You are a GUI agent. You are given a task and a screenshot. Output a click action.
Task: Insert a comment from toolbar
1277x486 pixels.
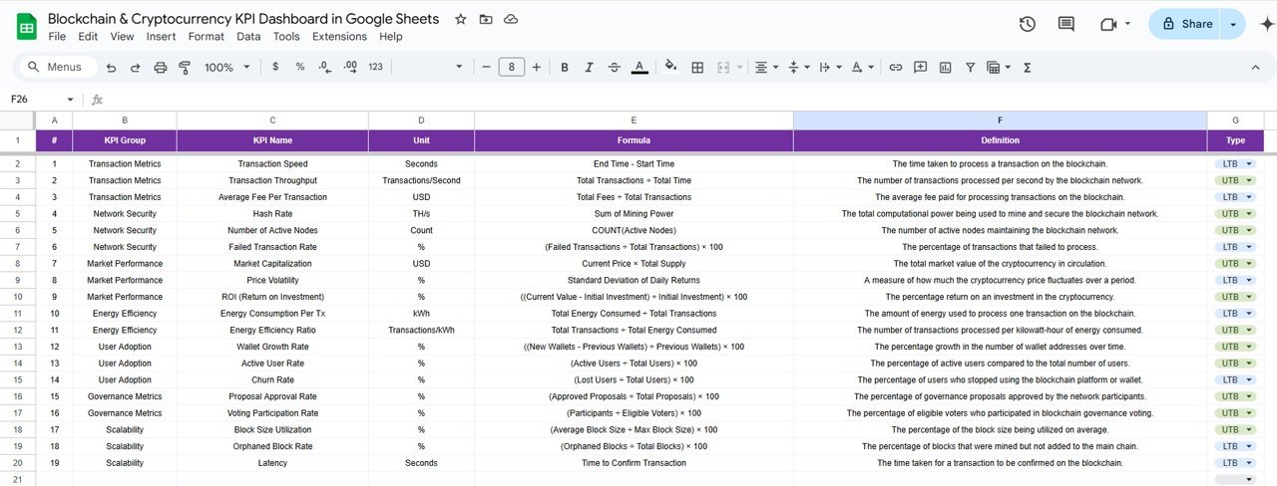coord(919,67)
